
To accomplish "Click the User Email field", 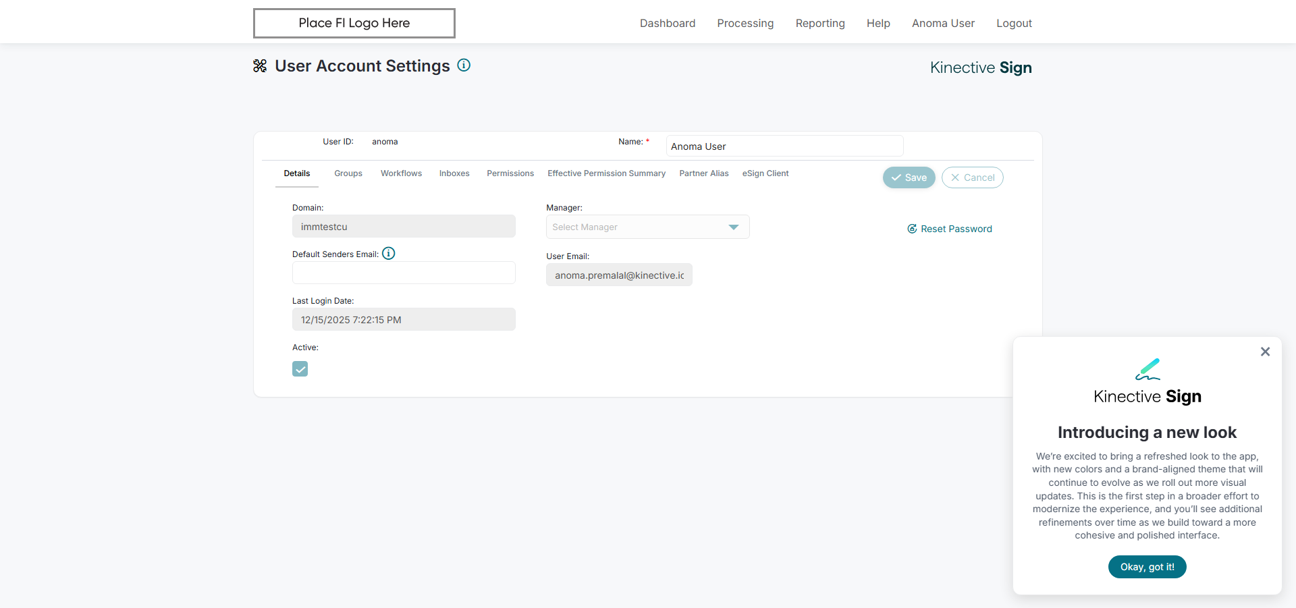I will click(619, 275).
